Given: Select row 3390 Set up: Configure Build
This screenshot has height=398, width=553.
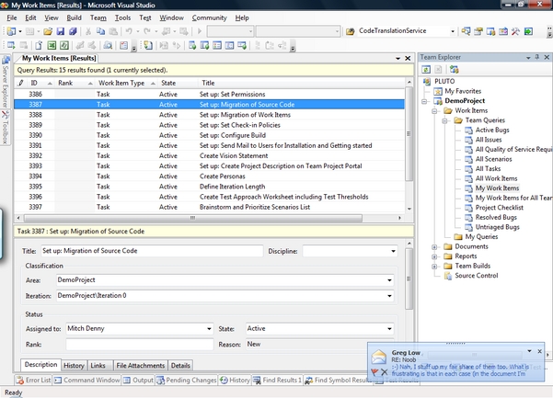Looking at the screenshot, I should 209,135.
